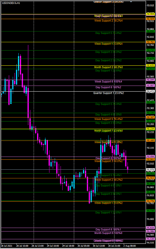The width and height of the screenshot is (156, 249).
Task: Click the orange 92.782 price tag
Action: [150, 42]
